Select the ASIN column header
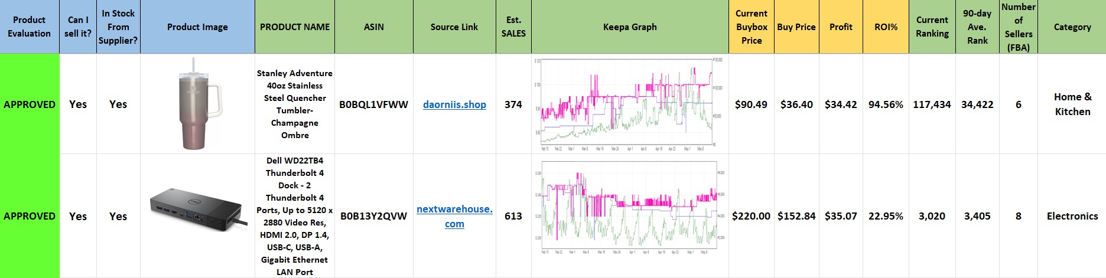 [374, 27]
